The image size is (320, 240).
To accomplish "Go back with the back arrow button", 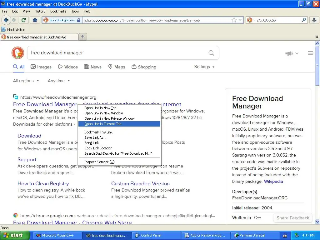I will [6, 20].
